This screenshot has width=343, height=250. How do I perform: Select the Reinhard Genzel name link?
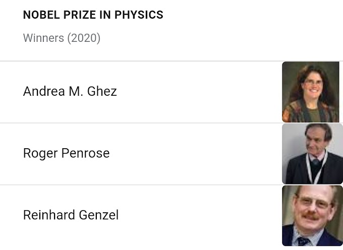71,215
